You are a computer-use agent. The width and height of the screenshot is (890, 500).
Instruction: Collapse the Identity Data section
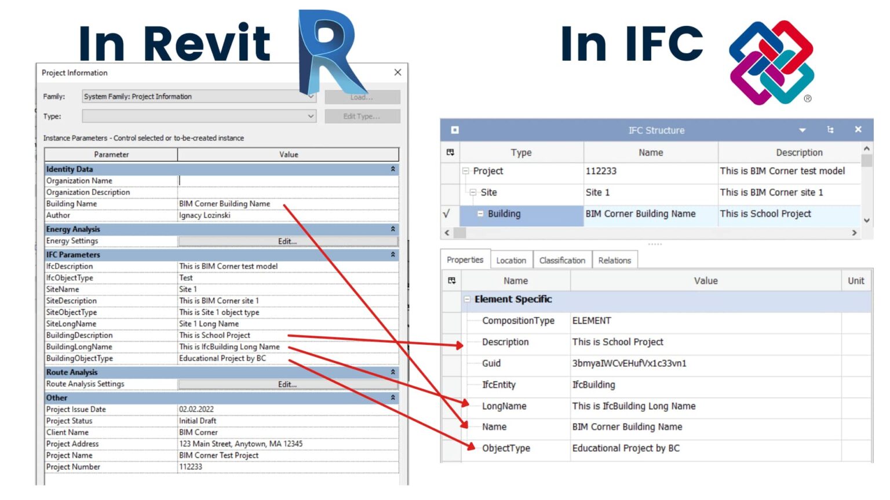[393, 169]
